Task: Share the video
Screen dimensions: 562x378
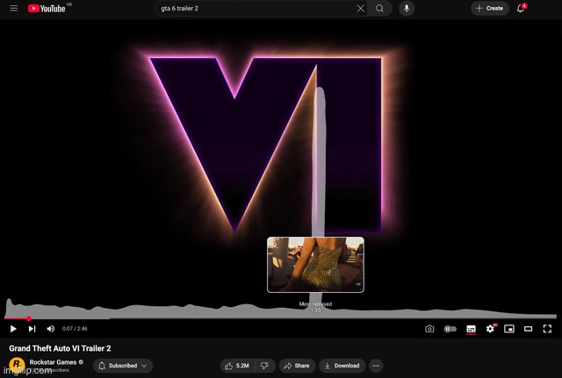Action: (297, 366)
